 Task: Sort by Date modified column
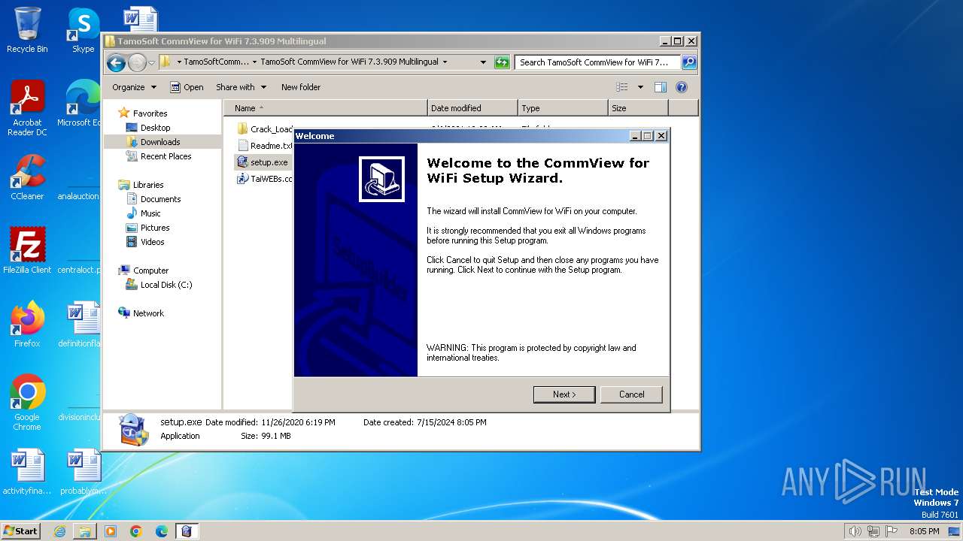[472, 108]
